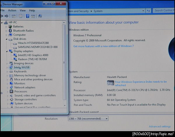175x137 pixels.
Task: Click the SAMSUNG drive icon
Action: click(x=15, y=48)
